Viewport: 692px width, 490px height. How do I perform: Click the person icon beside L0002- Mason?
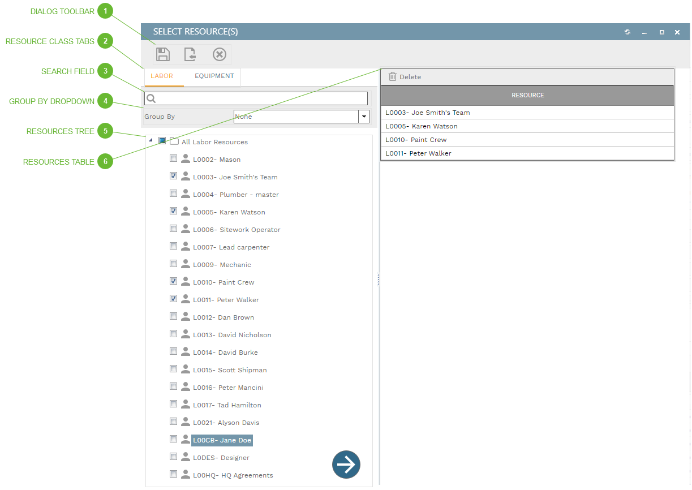185,158
